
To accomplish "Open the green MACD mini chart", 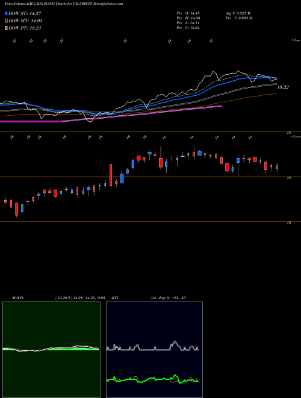I will click(51, 350).
